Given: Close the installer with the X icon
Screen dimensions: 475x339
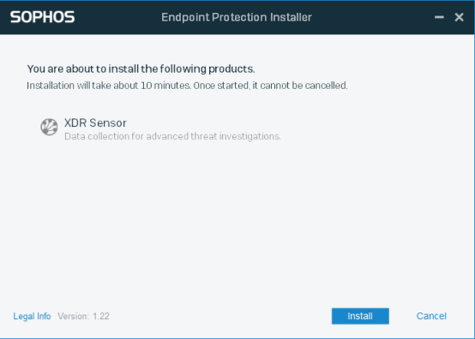Looking at the screenshot, I should [x=460, y=17].
